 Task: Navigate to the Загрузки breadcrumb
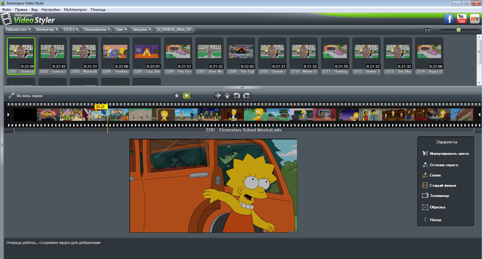pyautogui.click(x=140, y=30)
